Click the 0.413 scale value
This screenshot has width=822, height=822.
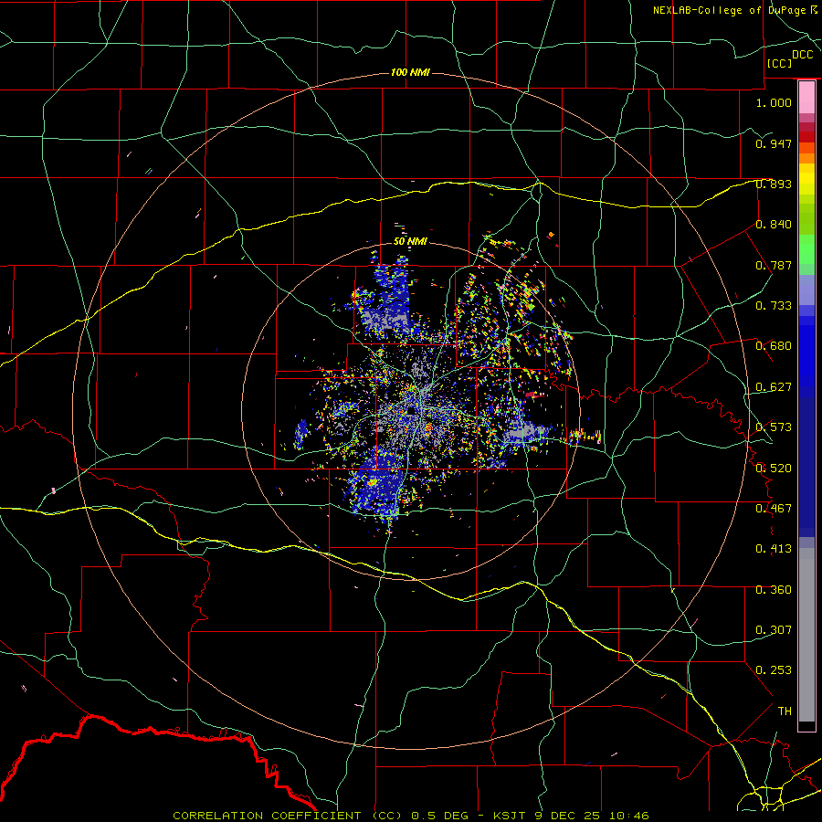point(774,549)
